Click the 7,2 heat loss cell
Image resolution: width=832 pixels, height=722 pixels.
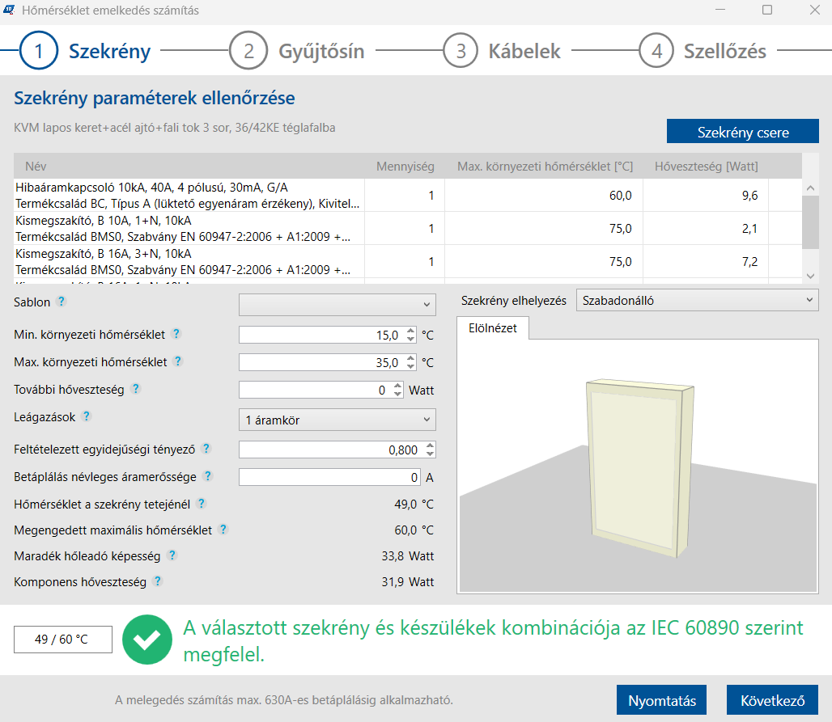706,261
